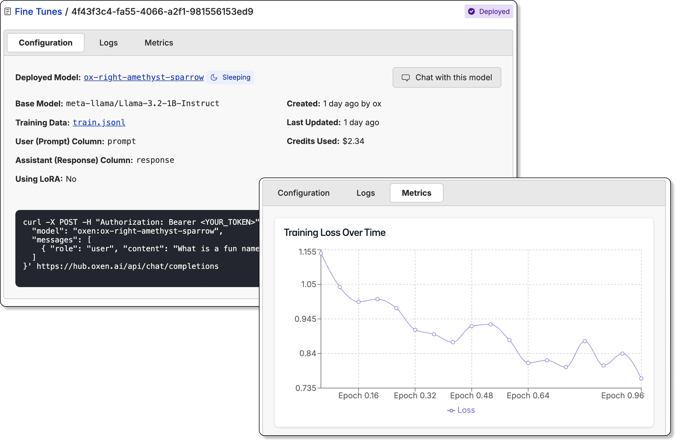Screen dimensions: 676x441
Task: Click the final loss data point at Epoch 0.96
Action: click(x=641, y=378)
